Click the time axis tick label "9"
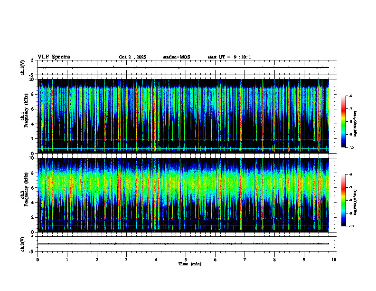Viewport: 376px width, 291px height. pyautogui.click(x=304, y=260)
